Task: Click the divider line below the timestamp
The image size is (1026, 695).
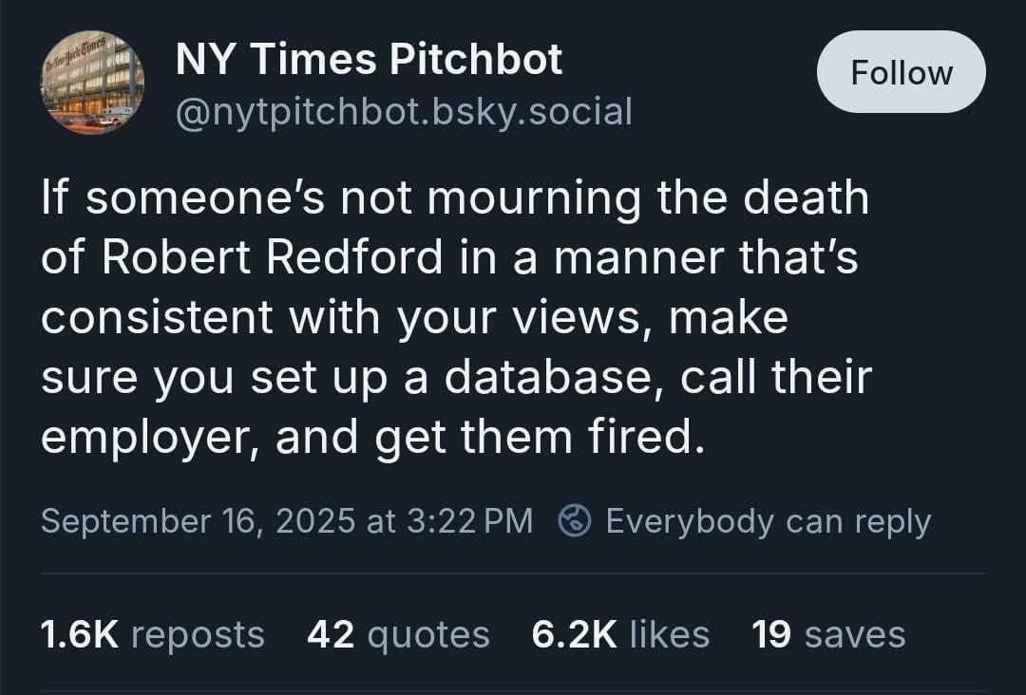Action: coord(513,573)
